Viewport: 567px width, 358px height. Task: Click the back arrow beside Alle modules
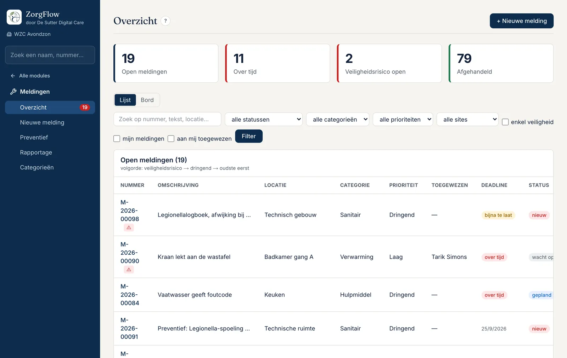(13, 76)
